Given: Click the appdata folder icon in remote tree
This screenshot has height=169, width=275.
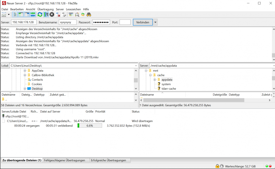Looking at the screenshot, I should (159, 80).
